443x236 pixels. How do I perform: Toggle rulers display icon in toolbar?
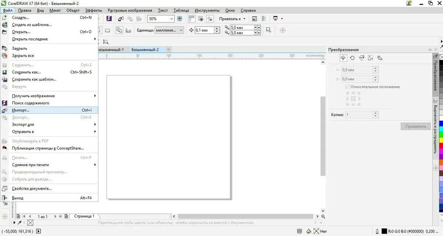[192, 19]
